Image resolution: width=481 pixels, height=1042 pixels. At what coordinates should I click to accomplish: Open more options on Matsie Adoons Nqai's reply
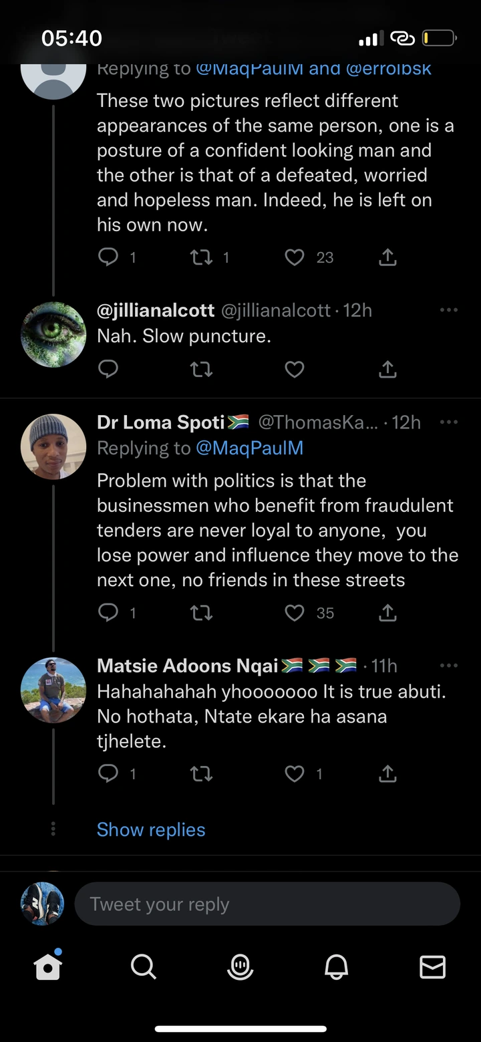[449, 666]
